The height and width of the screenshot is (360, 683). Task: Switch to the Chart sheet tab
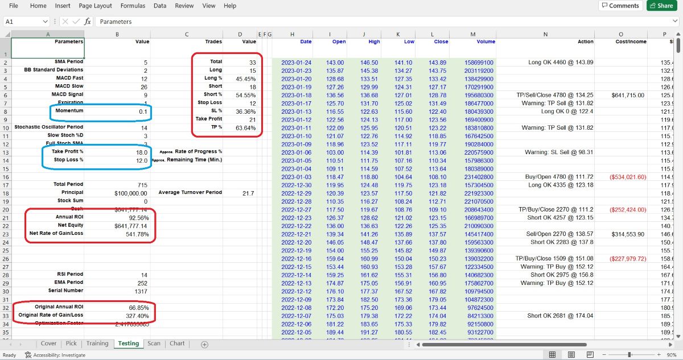tap(177, 344)
